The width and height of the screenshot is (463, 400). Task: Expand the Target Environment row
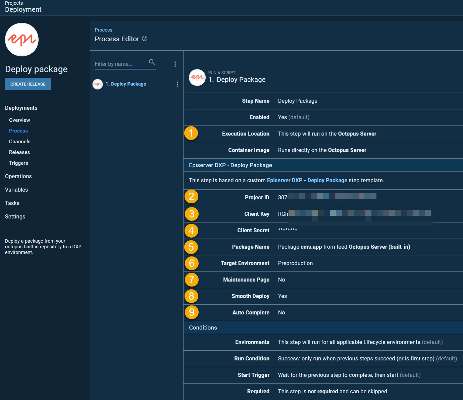coord(323,263)
